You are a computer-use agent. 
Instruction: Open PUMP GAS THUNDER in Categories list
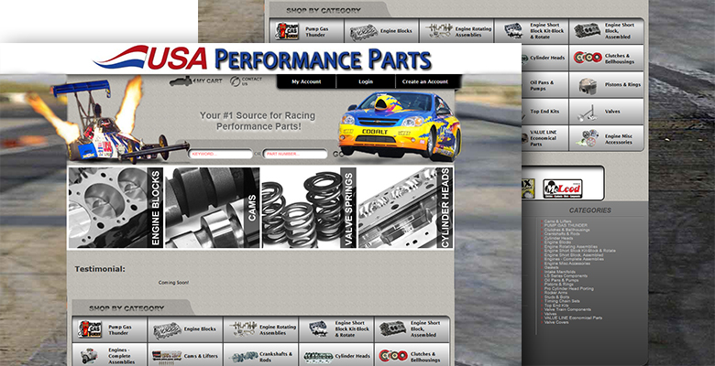tap(566, 225)
